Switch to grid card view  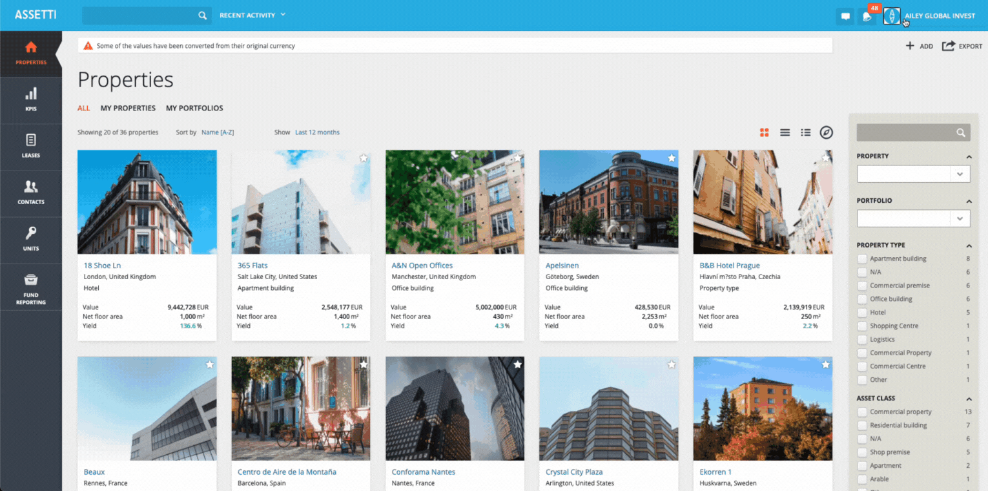tap(765, 132)
